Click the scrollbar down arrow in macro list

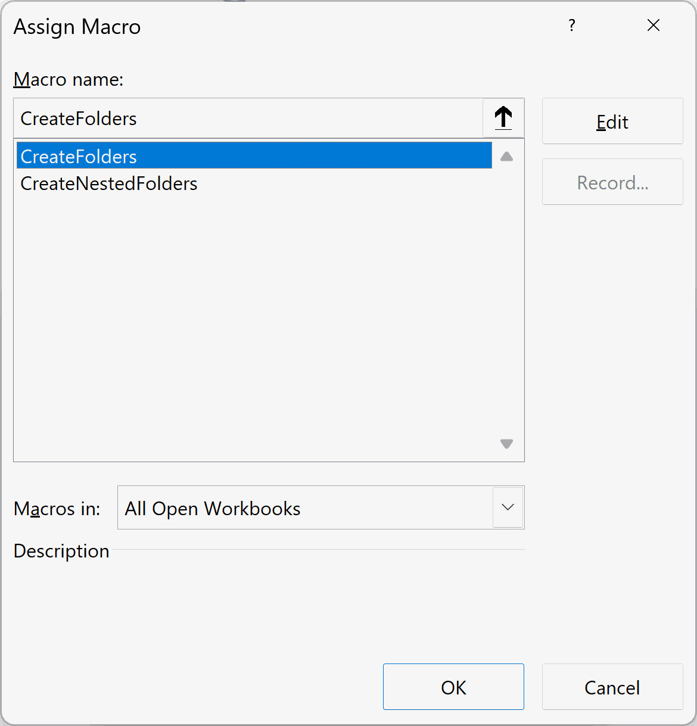[x=506, y=443]
